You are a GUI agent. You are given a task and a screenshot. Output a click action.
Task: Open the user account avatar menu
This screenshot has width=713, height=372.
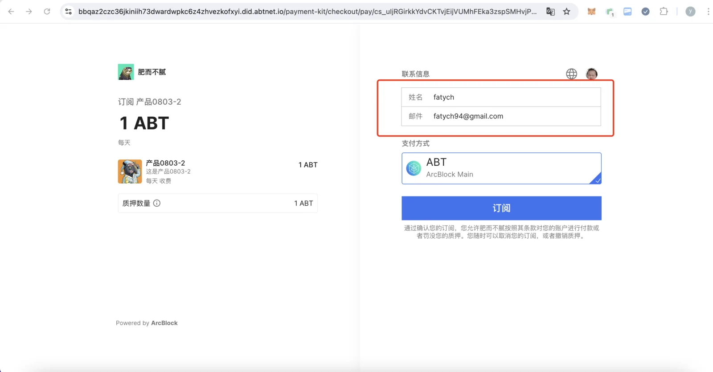591,74
